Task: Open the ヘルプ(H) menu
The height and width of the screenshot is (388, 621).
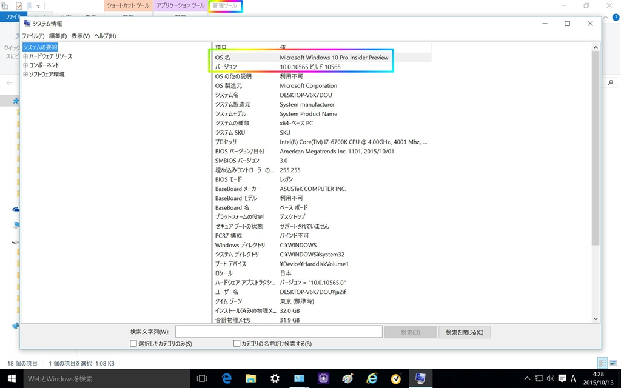Action: click(x=105, y=36)
